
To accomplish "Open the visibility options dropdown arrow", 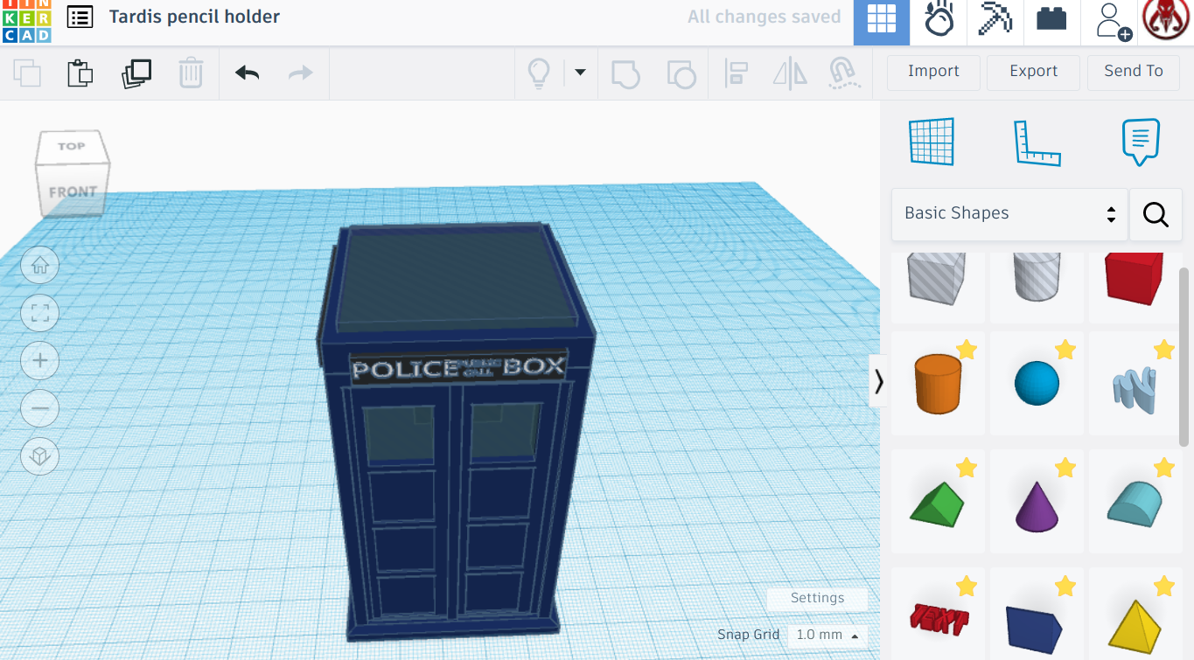I will point(580,73).
